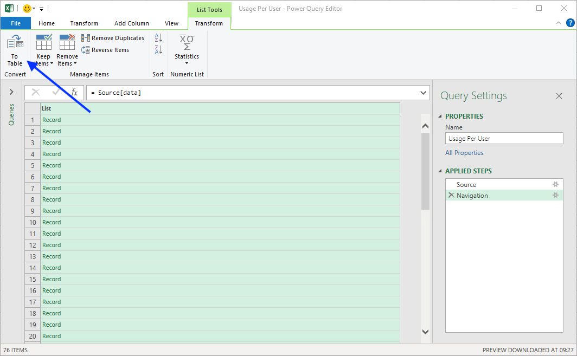The height and width of the screenshot is (356, 577).
Task: Click the fx function icon
Action: (x=74, y=92)
